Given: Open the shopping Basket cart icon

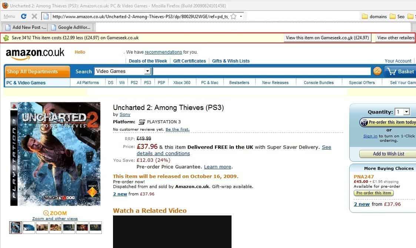Looking at the screenshot, I should click(x=391, y=71).
